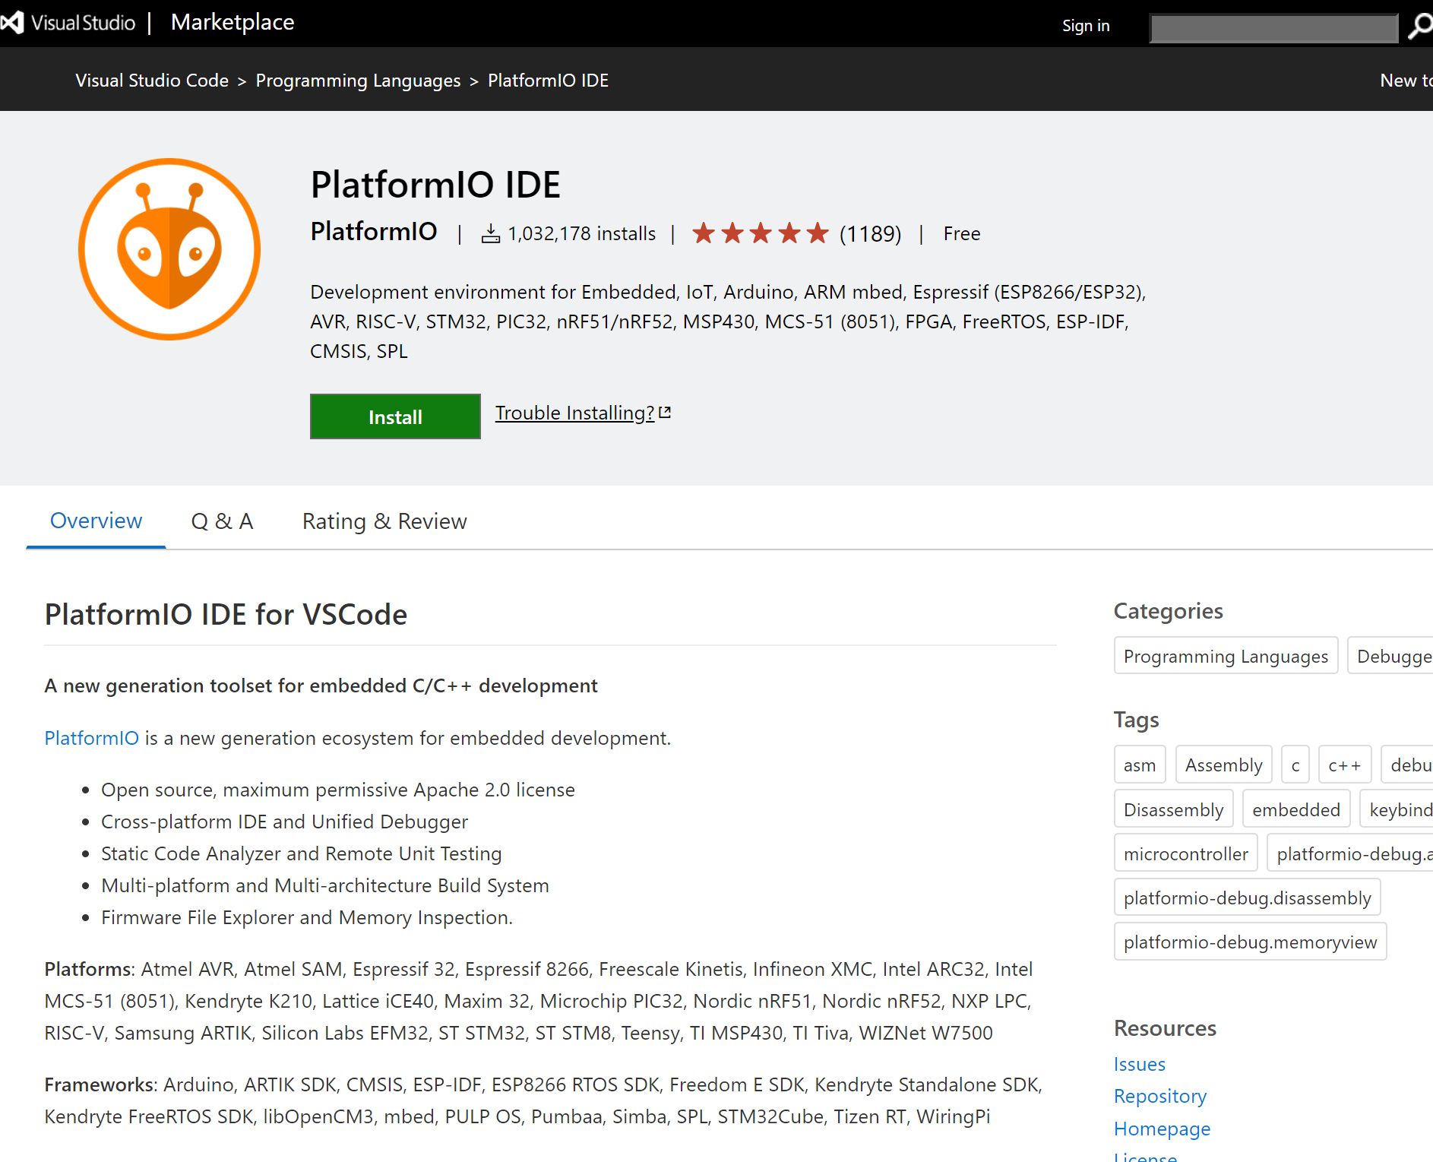Select the asm tag
1433x1162 pixels.
point(1140,765)
